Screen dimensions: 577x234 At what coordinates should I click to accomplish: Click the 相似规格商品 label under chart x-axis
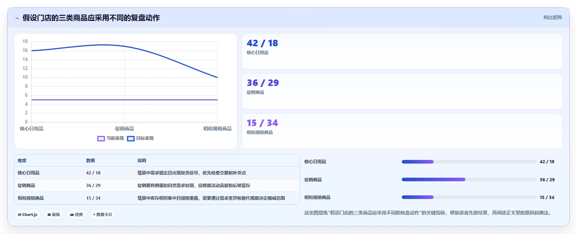tap(217, 129)
